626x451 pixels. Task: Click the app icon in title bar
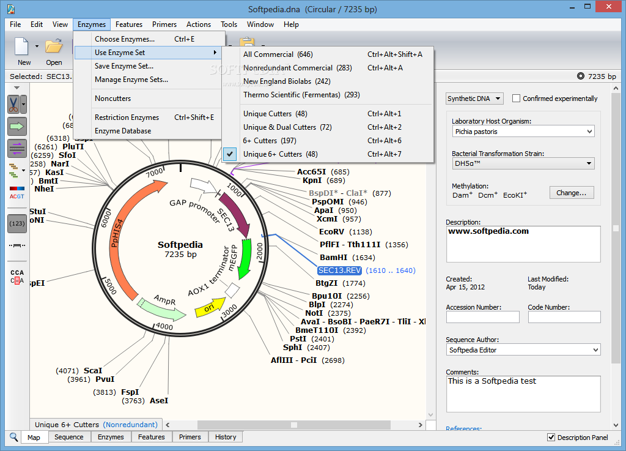[11, 9]
